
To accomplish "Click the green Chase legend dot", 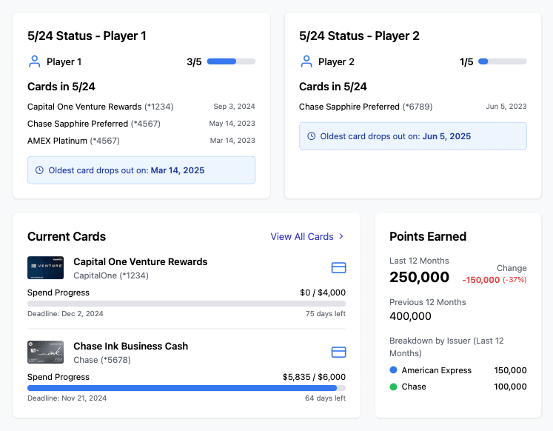I will point(393,387).
